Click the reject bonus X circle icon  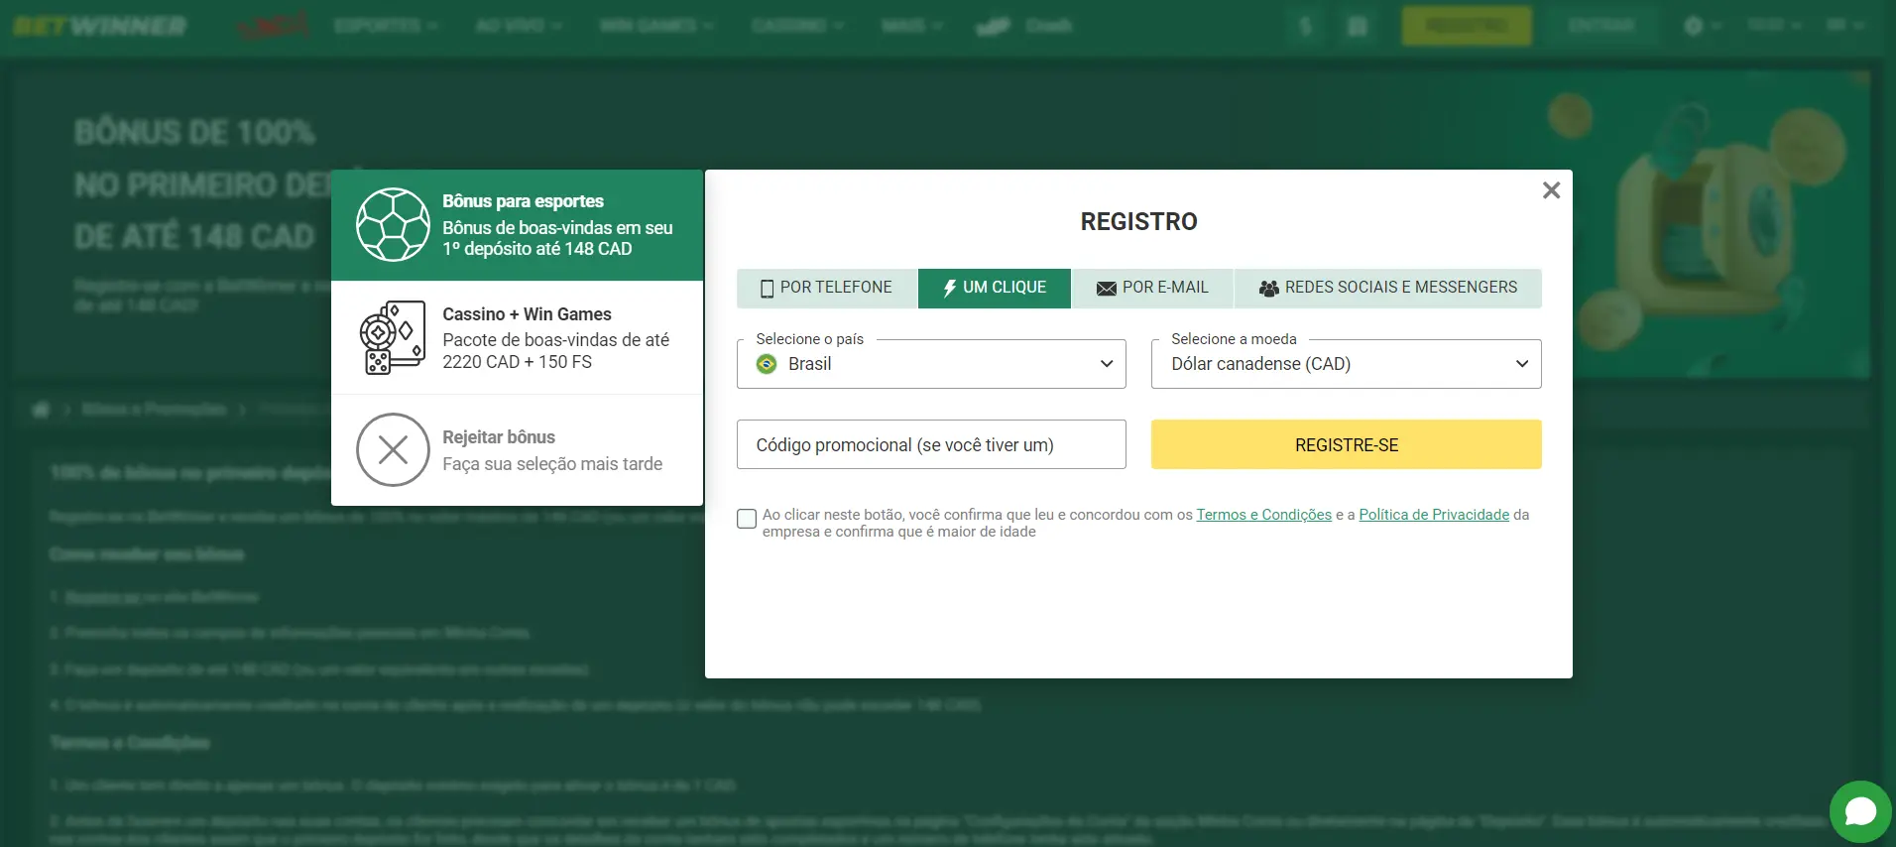tap(393, 450)
